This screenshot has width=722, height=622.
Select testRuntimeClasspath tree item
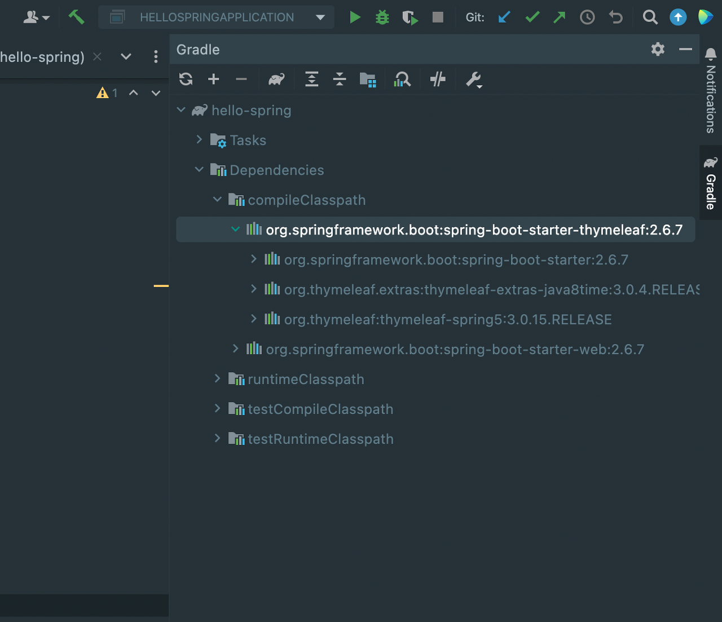tap(435, 439)
